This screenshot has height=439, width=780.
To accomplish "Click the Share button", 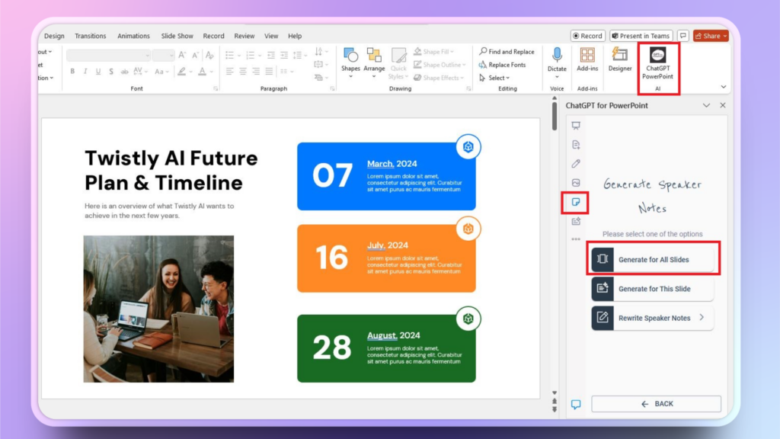I will coord(711,36).
